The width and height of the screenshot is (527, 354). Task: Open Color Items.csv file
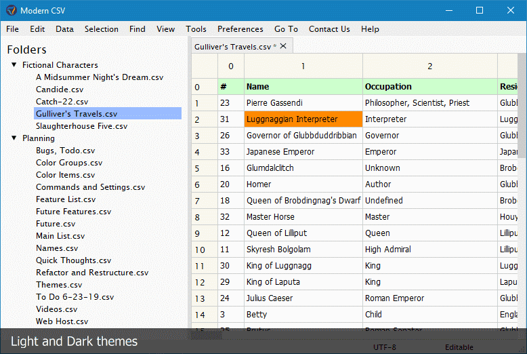click(x=65, y=175)
